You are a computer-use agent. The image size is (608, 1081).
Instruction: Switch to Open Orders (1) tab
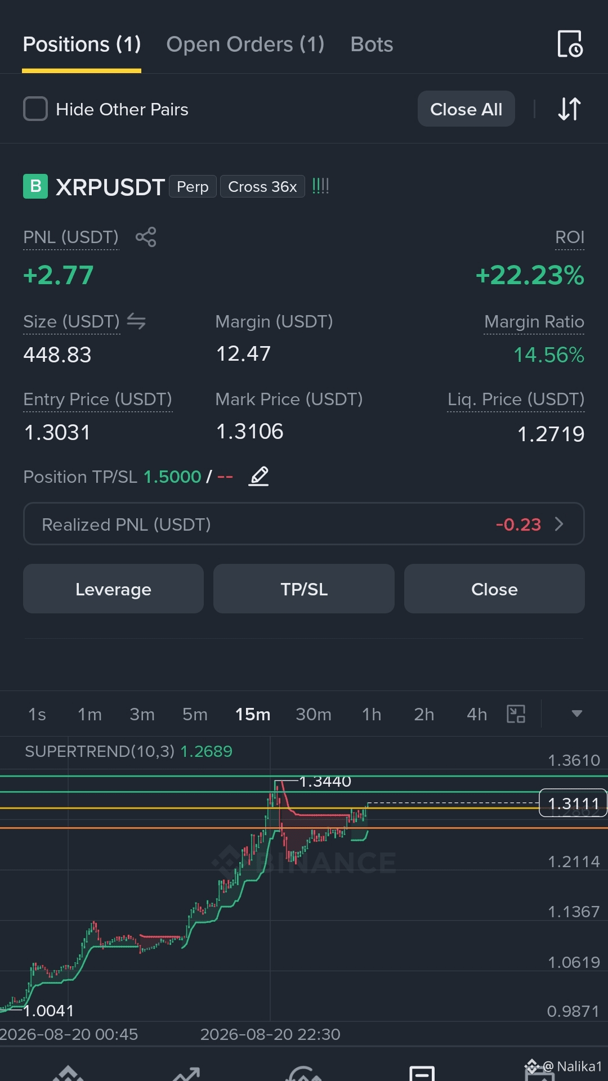point(245,44)
